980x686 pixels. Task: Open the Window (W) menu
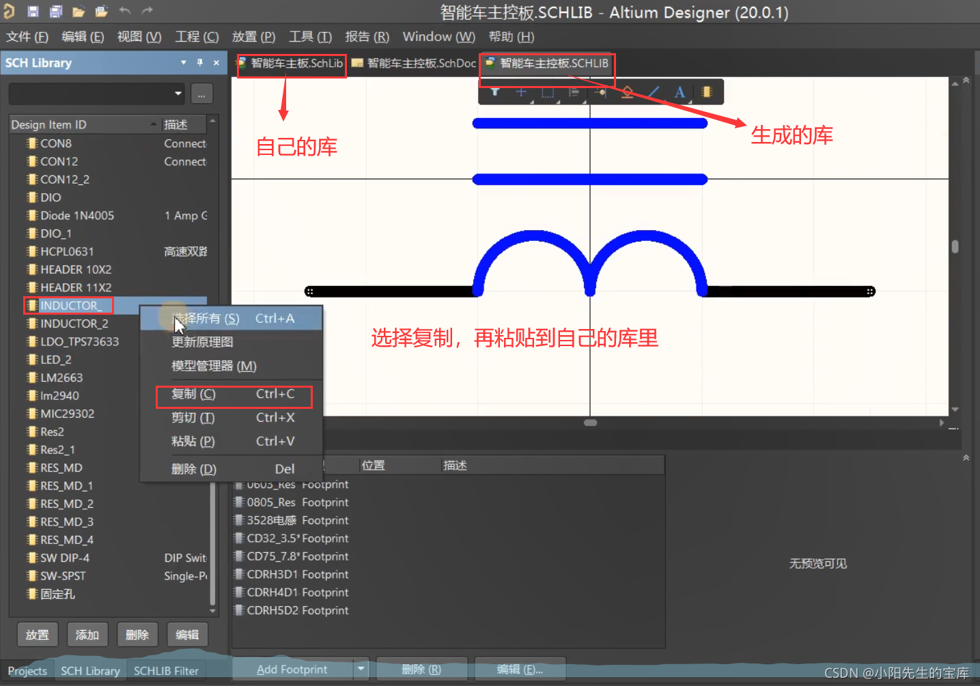click(438, 37)
